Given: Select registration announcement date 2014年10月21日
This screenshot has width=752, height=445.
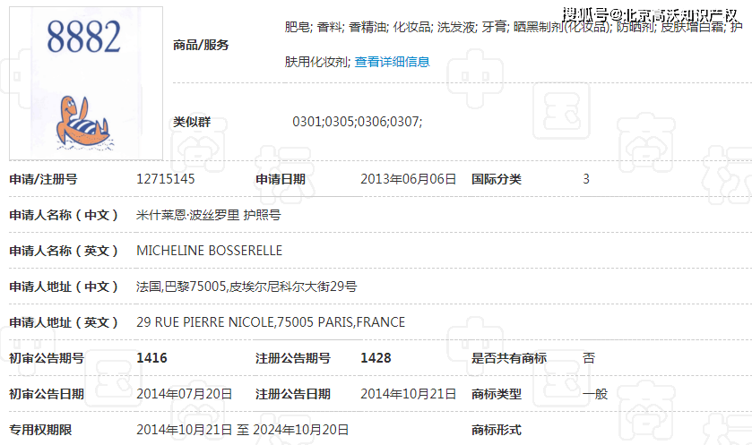Looking at the screenshot, I should (x=408, y=394).
